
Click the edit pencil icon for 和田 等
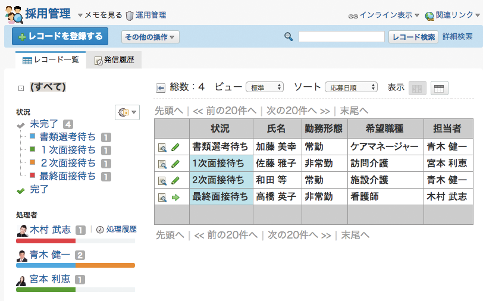pyautogui.click(x=175, y=180)
